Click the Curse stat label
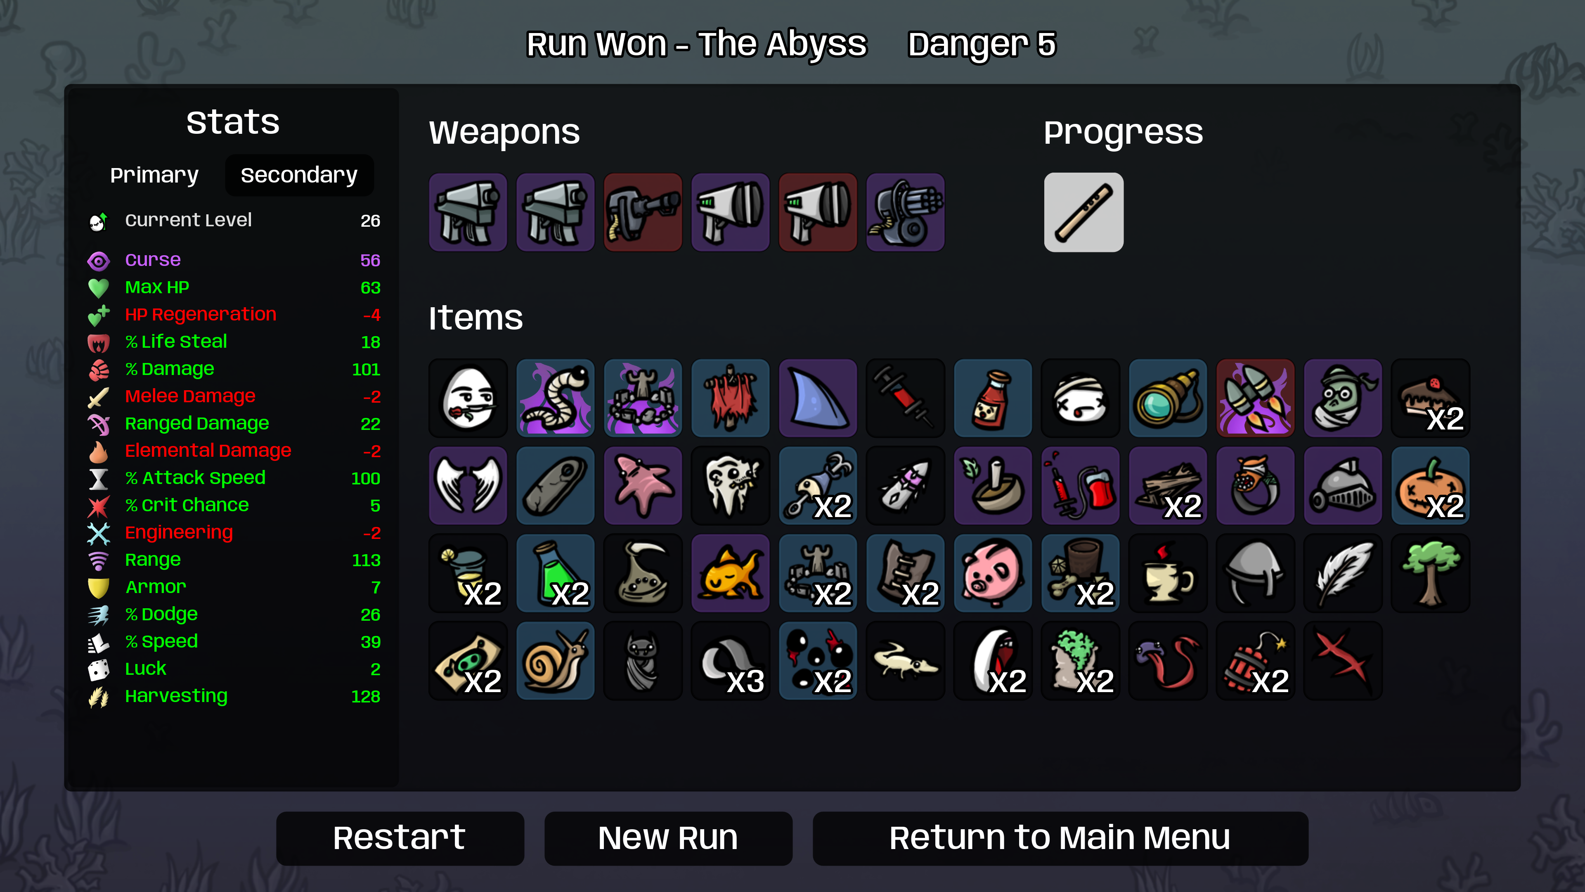 153,260
